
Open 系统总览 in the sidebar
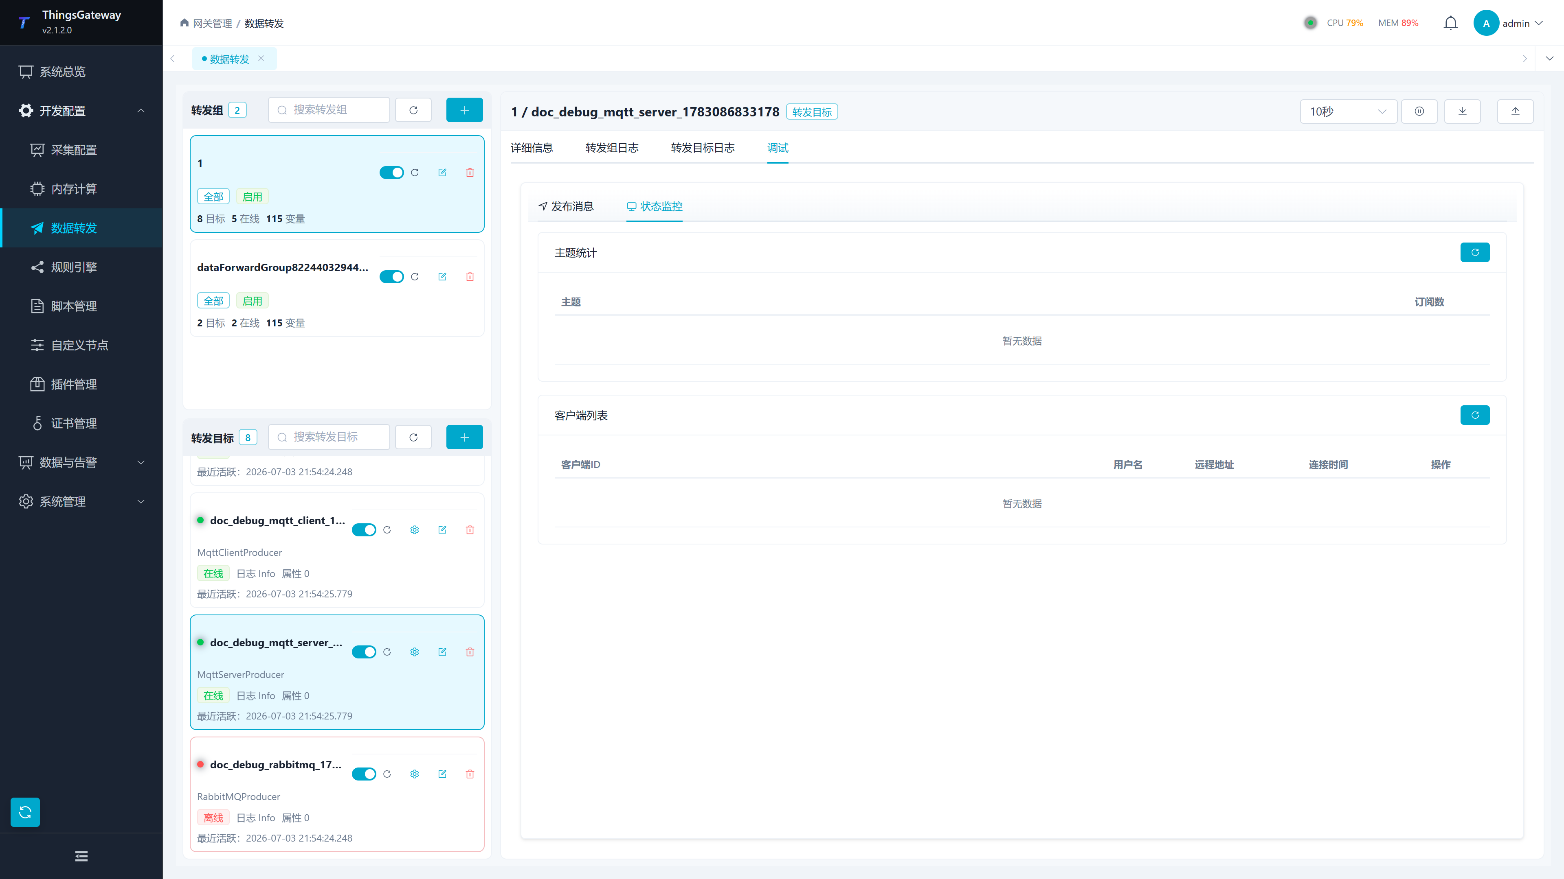coord(81,72)
